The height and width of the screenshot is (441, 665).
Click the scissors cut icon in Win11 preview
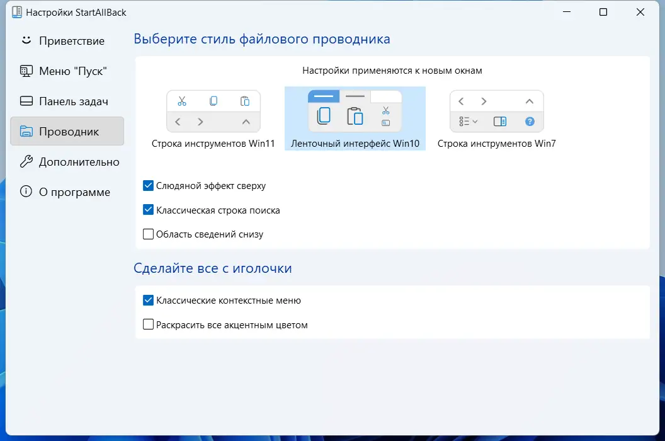point(183,100)
